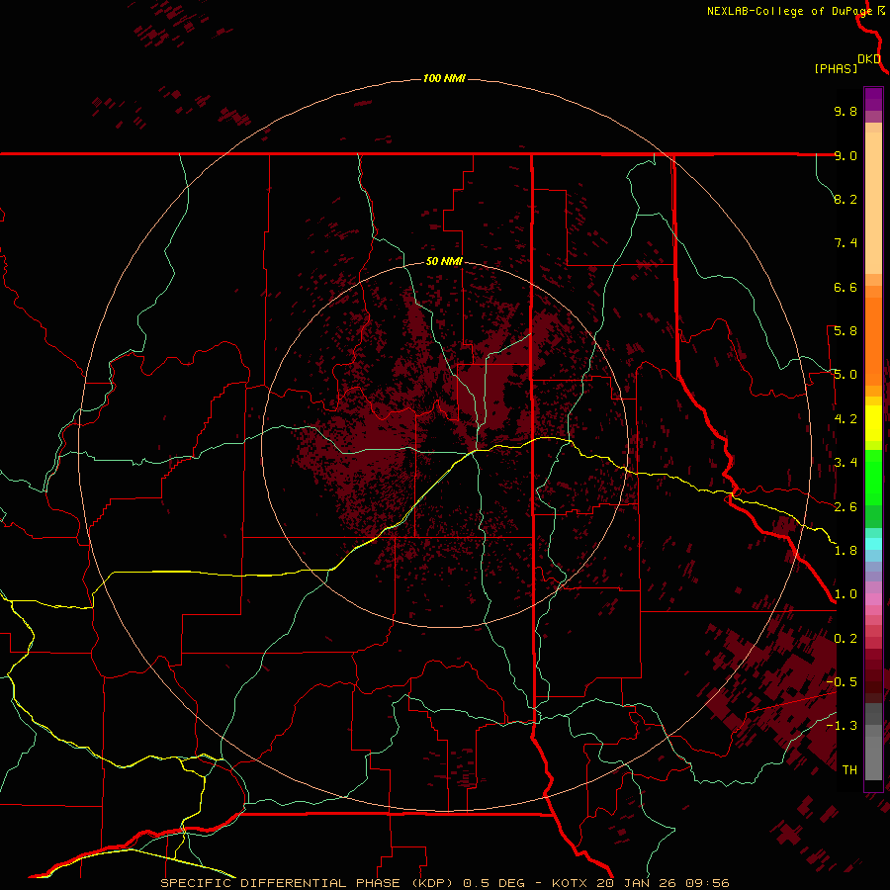Click the 100 NMI range ring label
This screenshot has height=890, width=890.
444,78
